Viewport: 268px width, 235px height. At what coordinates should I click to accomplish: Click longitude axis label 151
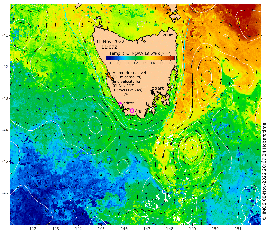pyautogui.click(x=238, y=229)
